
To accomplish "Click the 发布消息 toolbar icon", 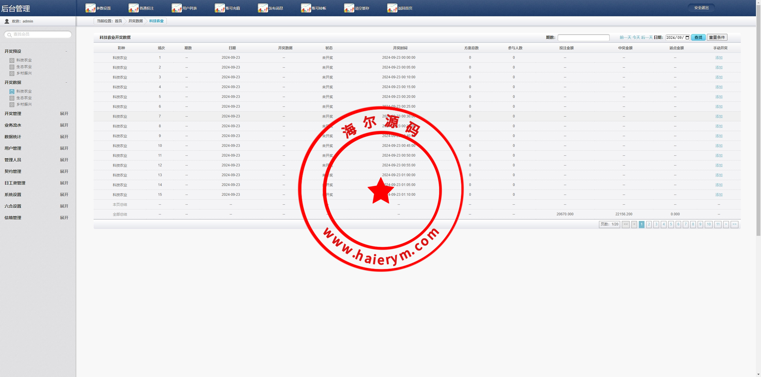I will tap(263, 8).
